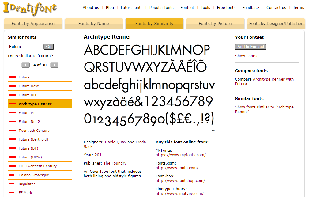Open Contact us in top navigation
This screenshot has width=320, height=197.
pos(276,8)
